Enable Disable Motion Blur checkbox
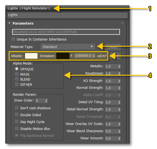Image resolution: width=157 pixels, height=149 pixels. coord(17,129)
